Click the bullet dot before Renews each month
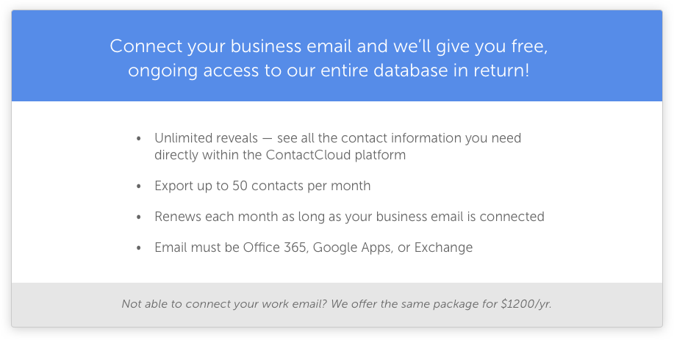The height and width of the screenshot is (340, 674). click(138, 217)
